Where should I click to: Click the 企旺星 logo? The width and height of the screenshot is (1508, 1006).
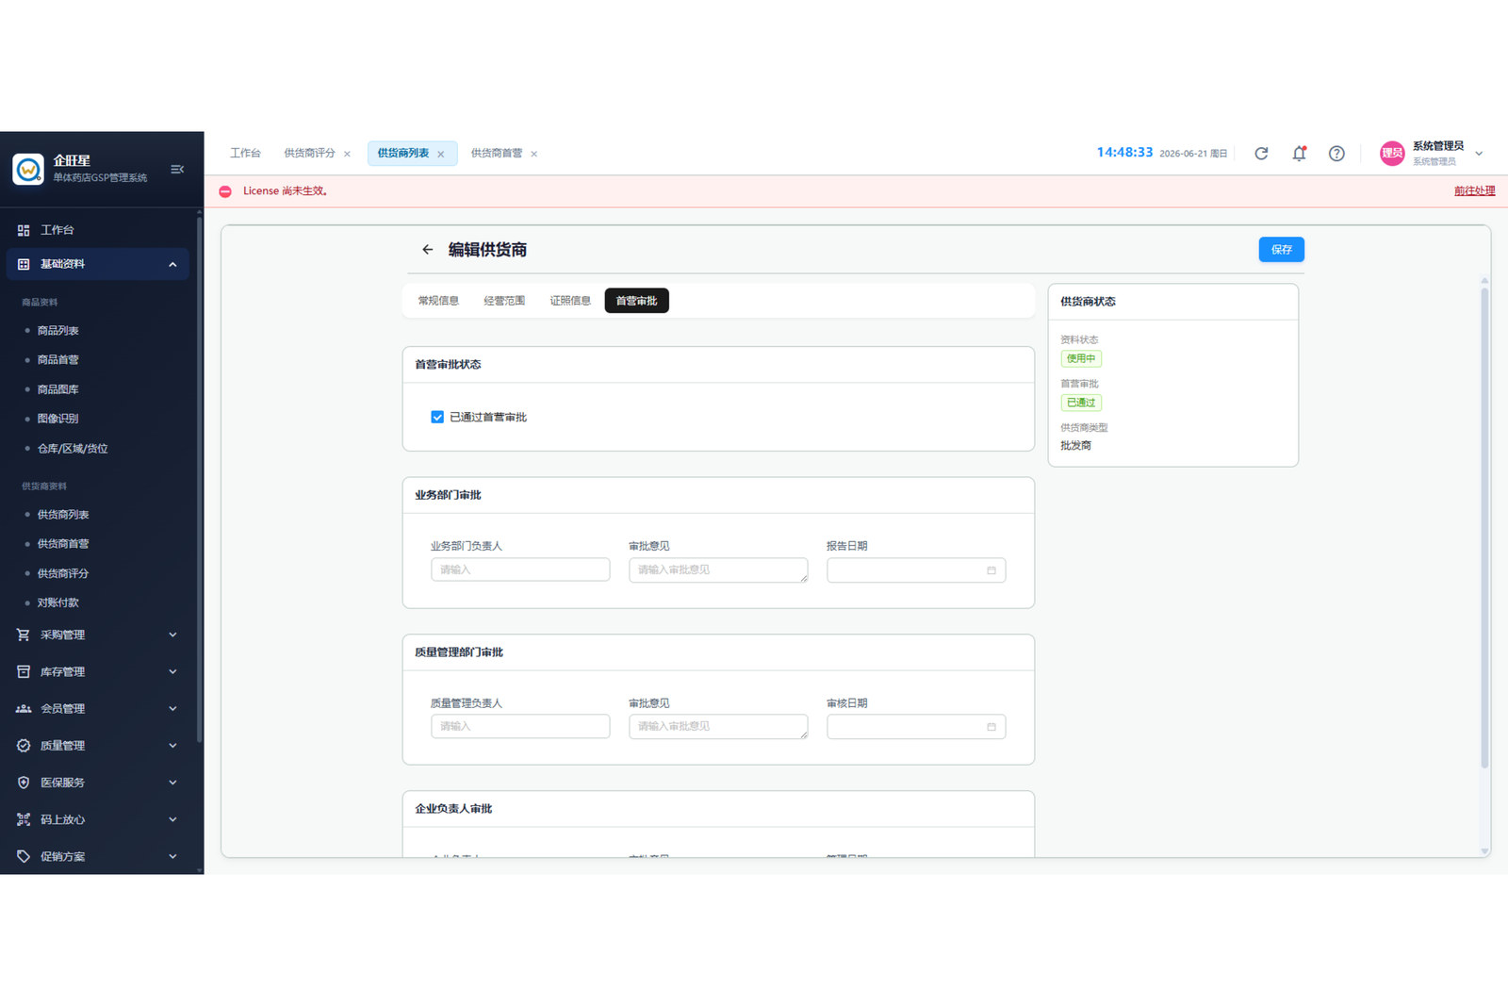pos(28,170)
